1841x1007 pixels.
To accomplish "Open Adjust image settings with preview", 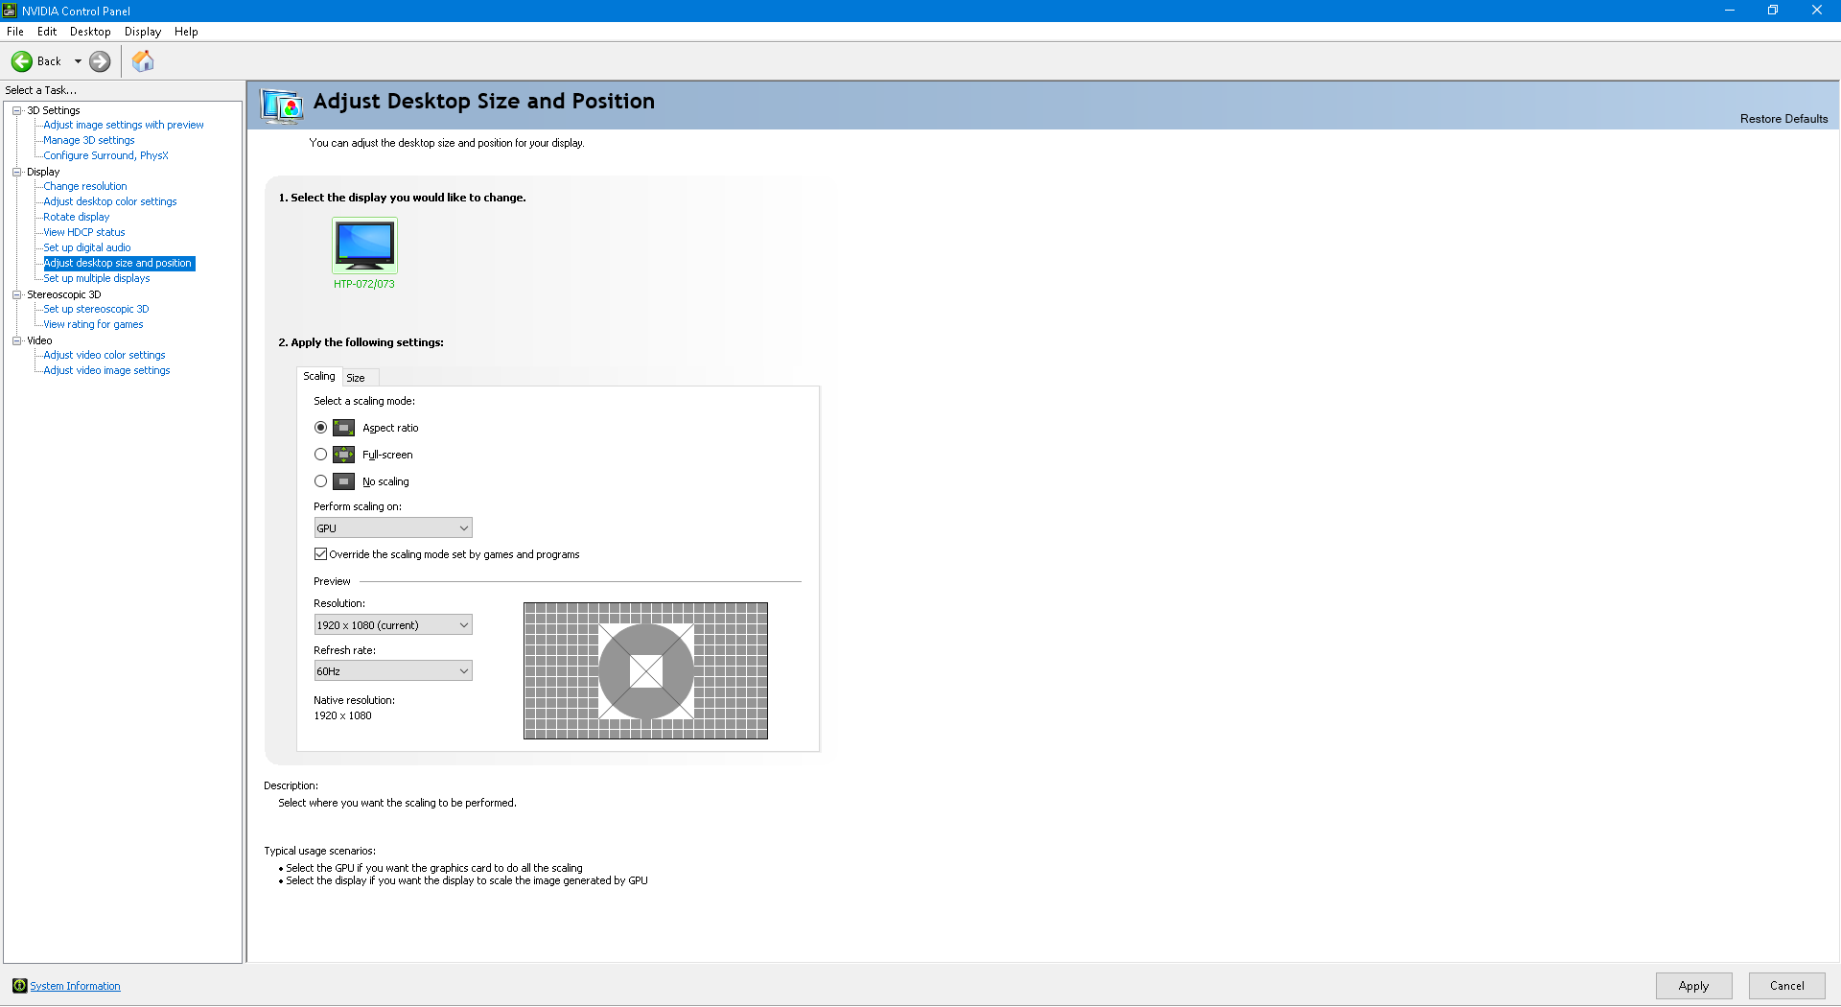I will coord(124,125).
